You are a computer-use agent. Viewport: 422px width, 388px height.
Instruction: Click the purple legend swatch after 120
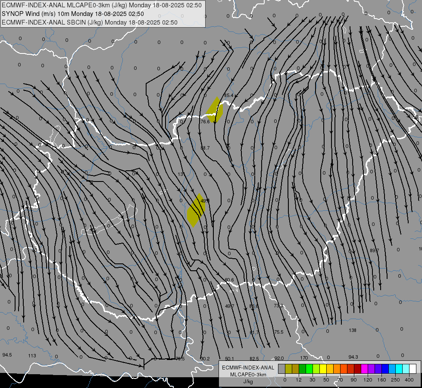click(371, 369)
